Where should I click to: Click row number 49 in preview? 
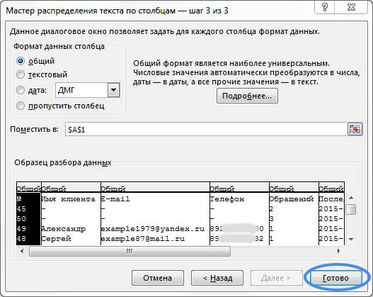21,229
